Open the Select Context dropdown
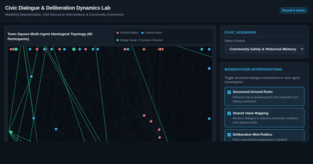The height and width of the screenshot is (164, 313). coord(264,49)
